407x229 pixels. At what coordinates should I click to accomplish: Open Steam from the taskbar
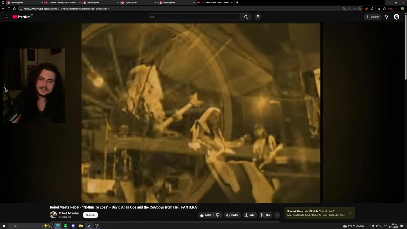[x=89, y=226]
